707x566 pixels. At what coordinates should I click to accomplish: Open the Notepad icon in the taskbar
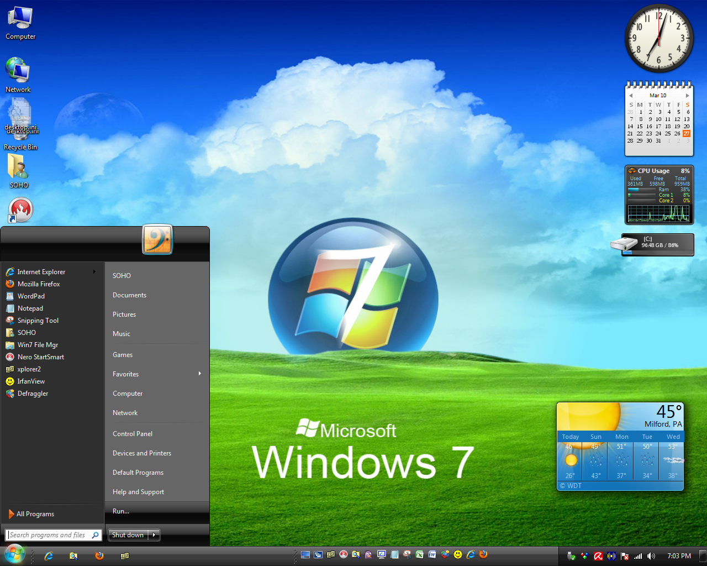[394, 554]
